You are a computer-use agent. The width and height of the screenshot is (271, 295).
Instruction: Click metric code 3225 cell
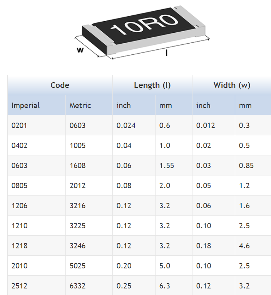pos(89,226)
